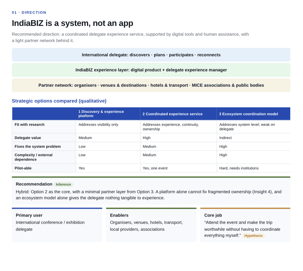Click the 'Recommendation' heading
The image size is (303, 271).
(34, 184)
